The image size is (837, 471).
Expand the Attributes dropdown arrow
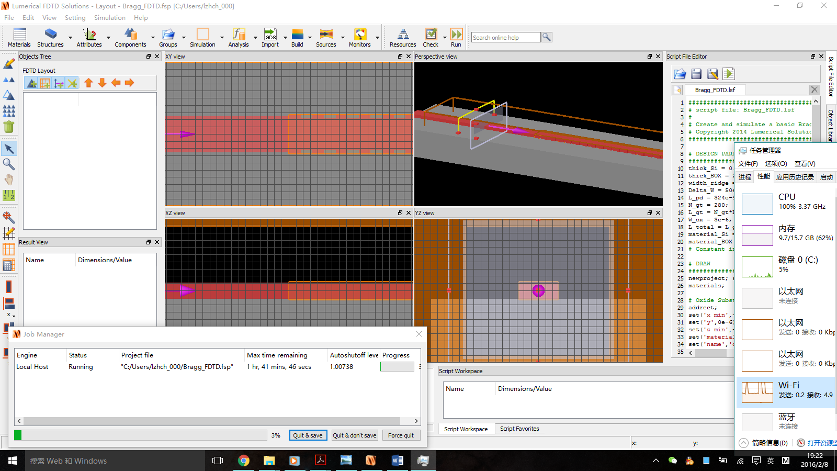click(x=108, y=38)
